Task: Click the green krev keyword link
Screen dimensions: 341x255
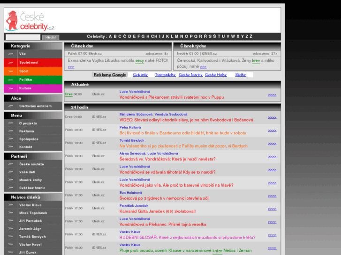Action: [x=256, y=61]
